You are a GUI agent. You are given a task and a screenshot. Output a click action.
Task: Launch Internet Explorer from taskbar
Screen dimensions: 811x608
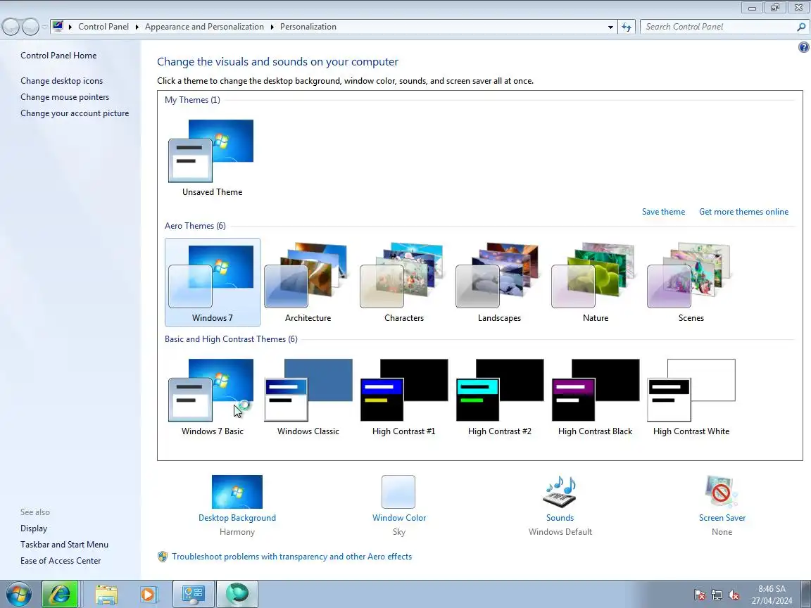coord(60,594)
